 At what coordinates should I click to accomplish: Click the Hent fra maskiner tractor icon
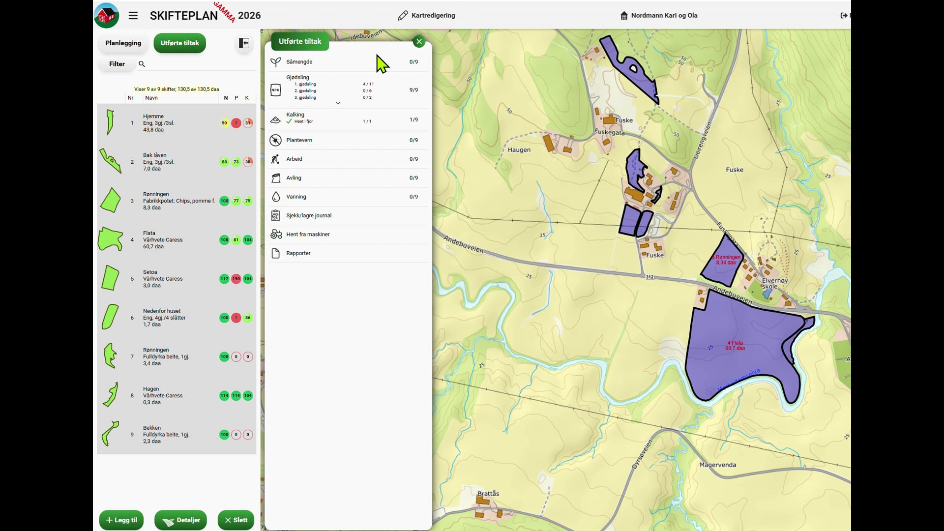point(276,235)
